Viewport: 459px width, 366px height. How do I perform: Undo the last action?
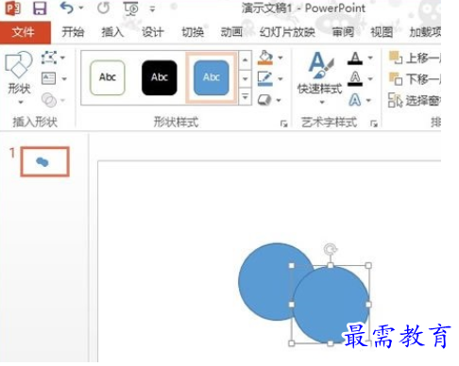click(67, 8)
